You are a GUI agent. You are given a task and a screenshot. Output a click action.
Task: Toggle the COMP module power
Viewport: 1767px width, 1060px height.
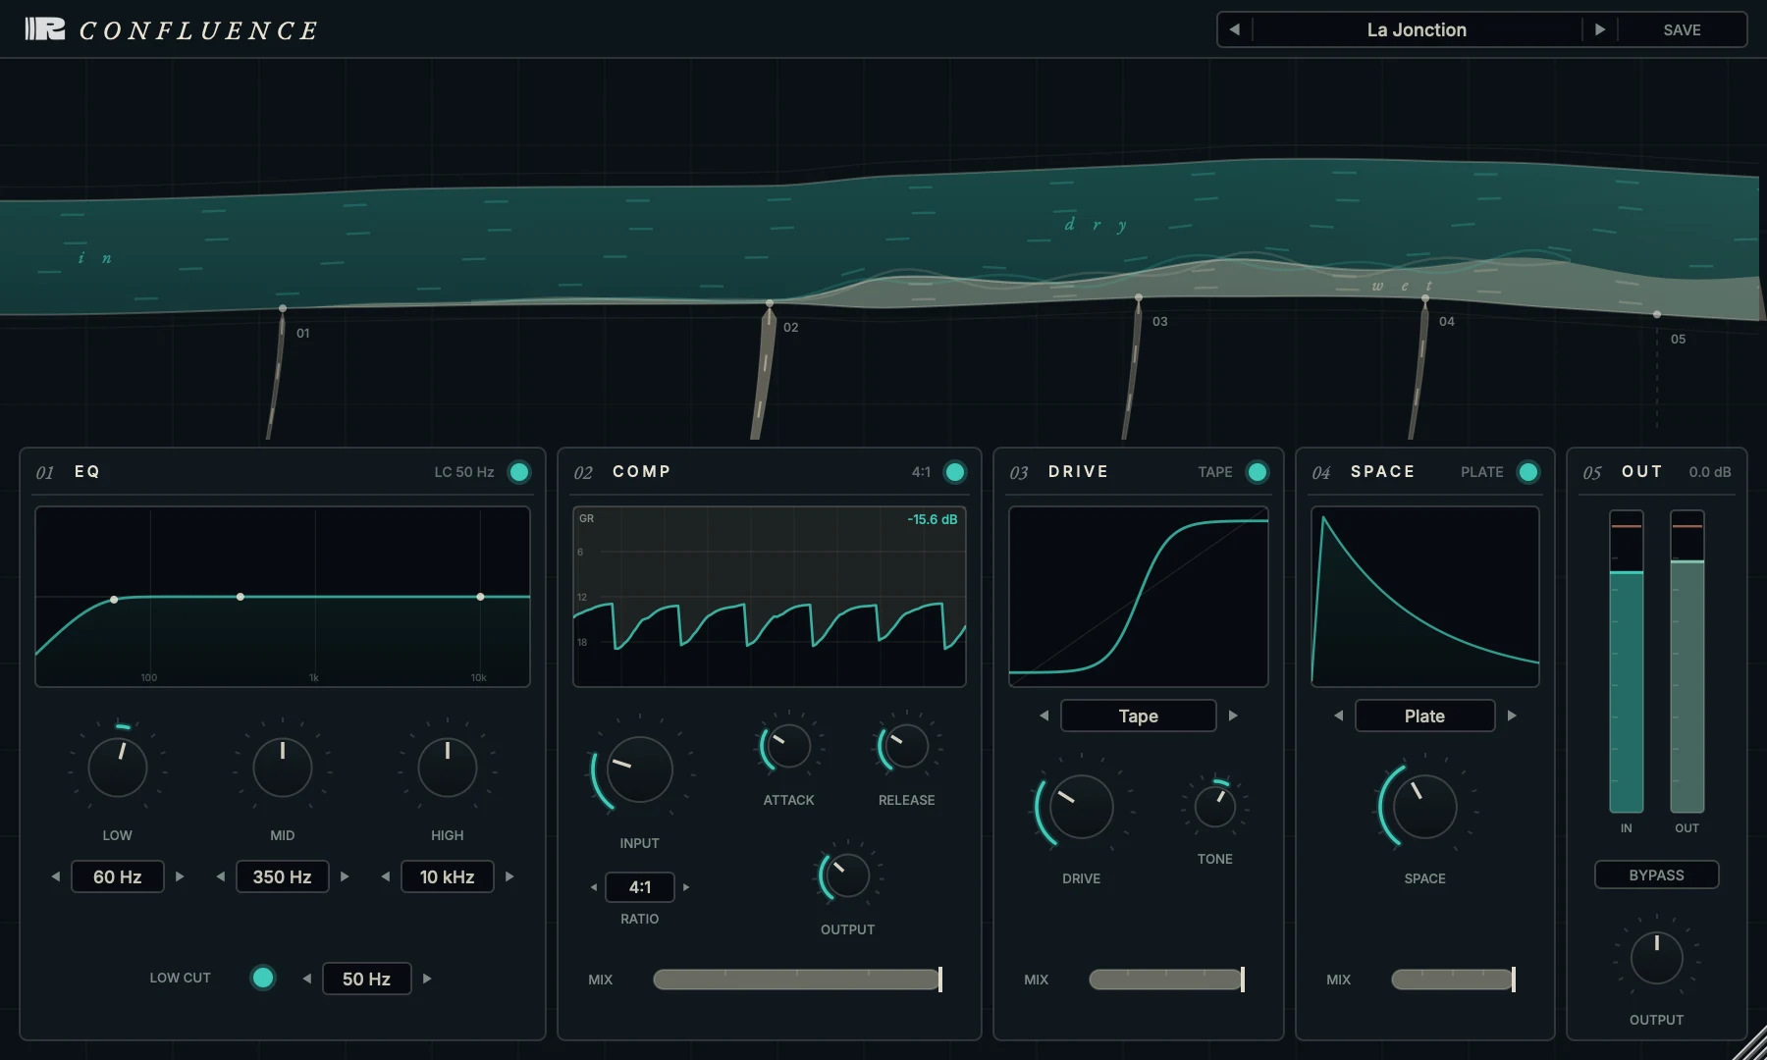point(954,472)
